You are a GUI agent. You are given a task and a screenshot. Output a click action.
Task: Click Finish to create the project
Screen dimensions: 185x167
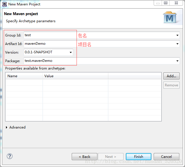point(139,157)
